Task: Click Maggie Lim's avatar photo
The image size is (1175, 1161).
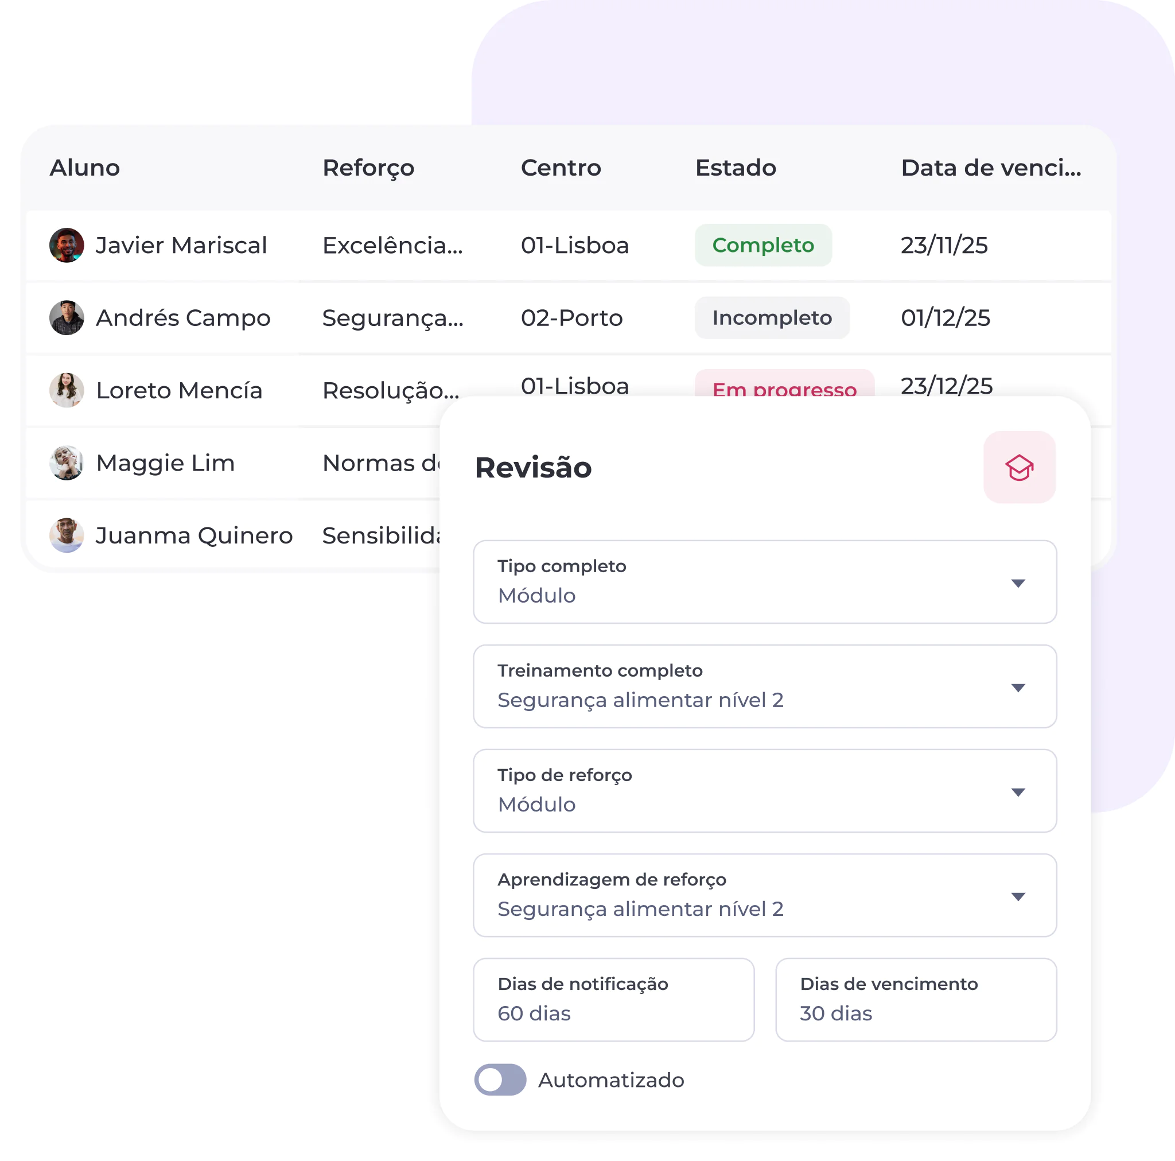Action: click(67, 463)
